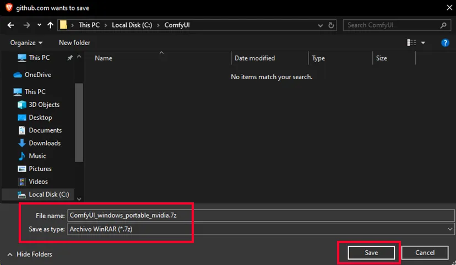Create a New folder

[x=74, y=43]
